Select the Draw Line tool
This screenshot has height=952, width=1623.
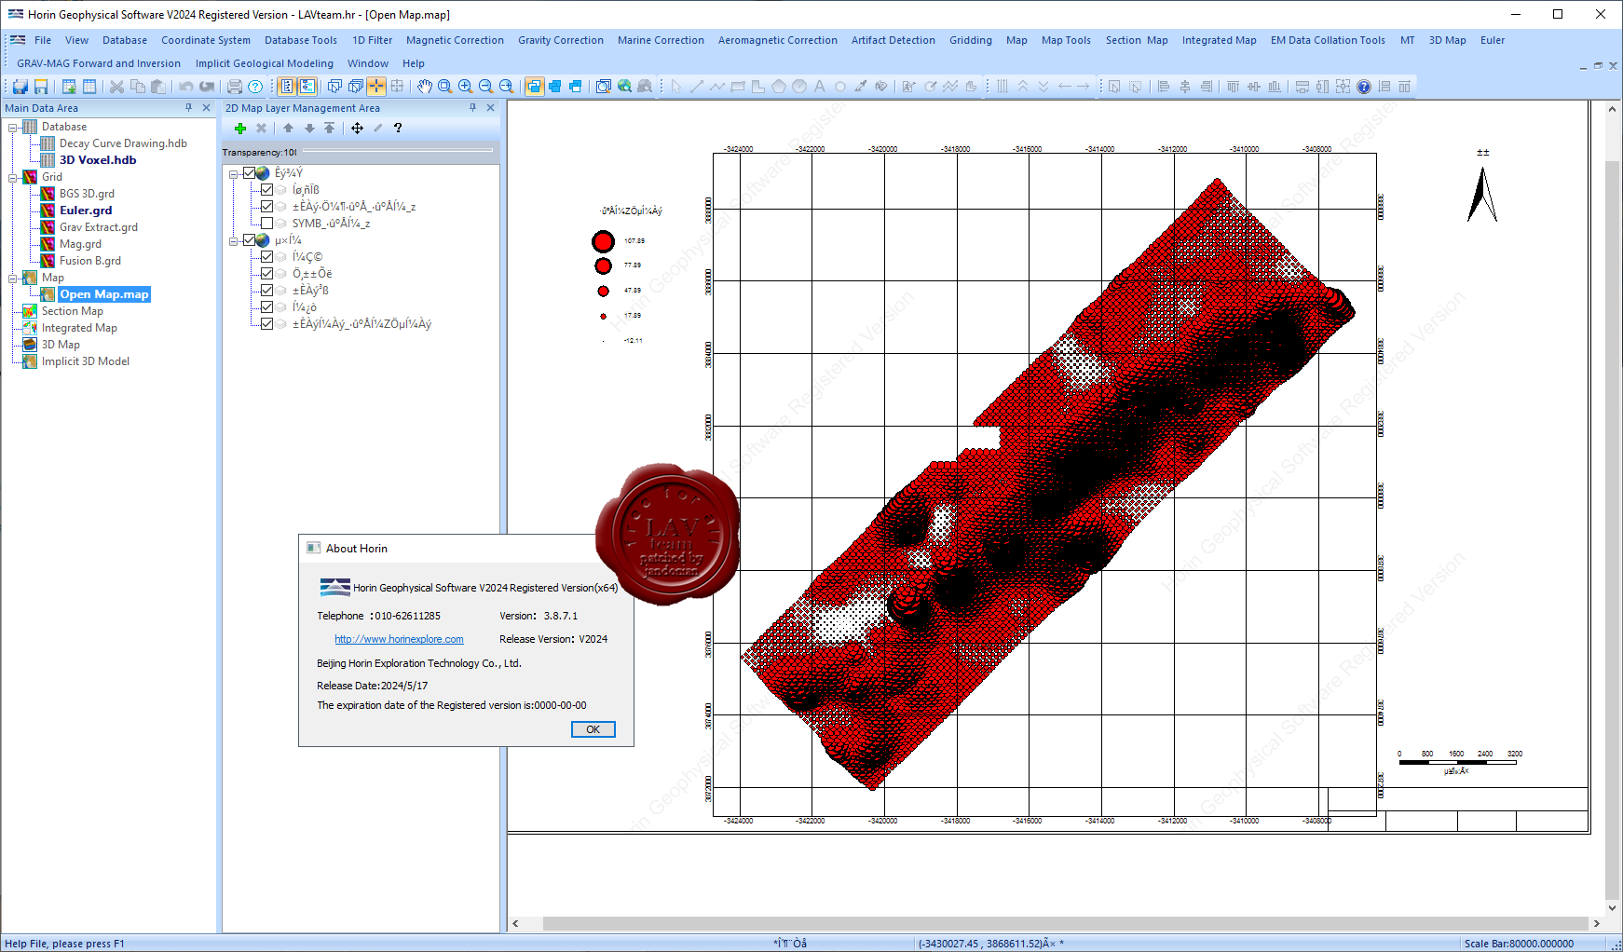[x=697, y=87]
